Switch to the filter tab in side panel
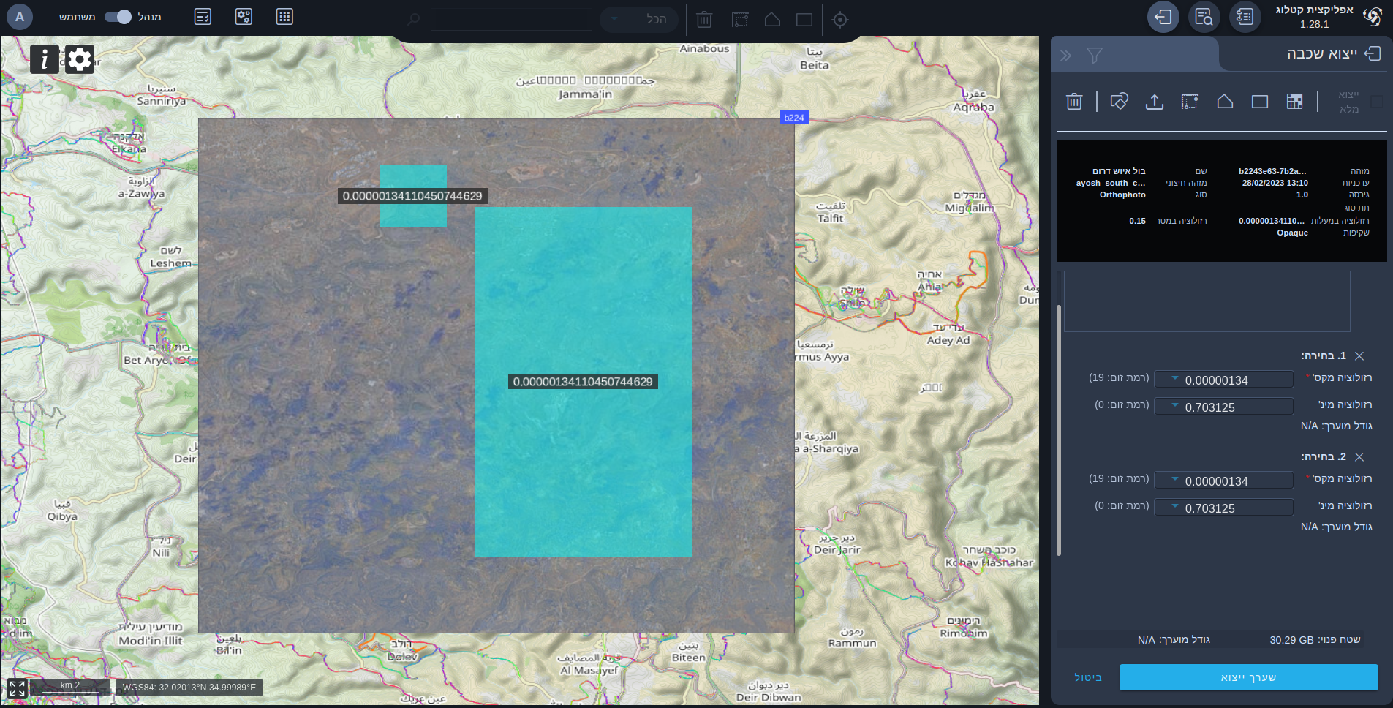Screen dimensions: 1393x708 (1094, 56)
